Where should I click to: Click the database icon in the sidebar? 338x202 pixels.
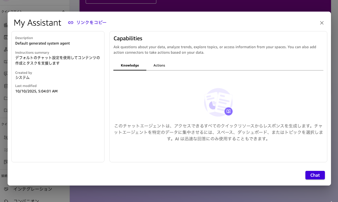[6, 86]
